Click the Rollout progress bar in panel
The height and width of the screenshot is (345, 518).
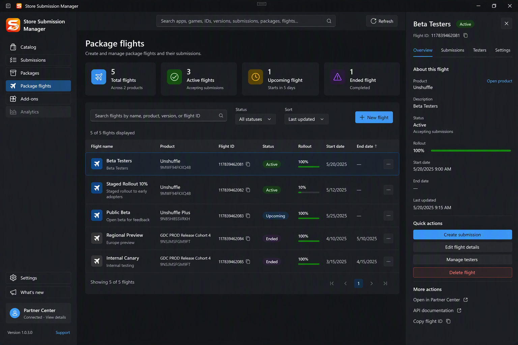tap(471, 151)
